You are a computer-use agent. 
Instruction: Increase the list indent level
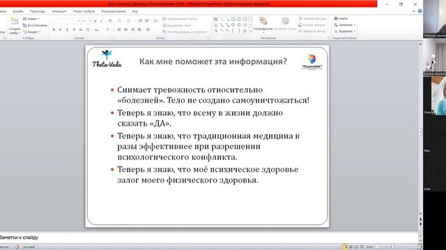click(147, 21)
